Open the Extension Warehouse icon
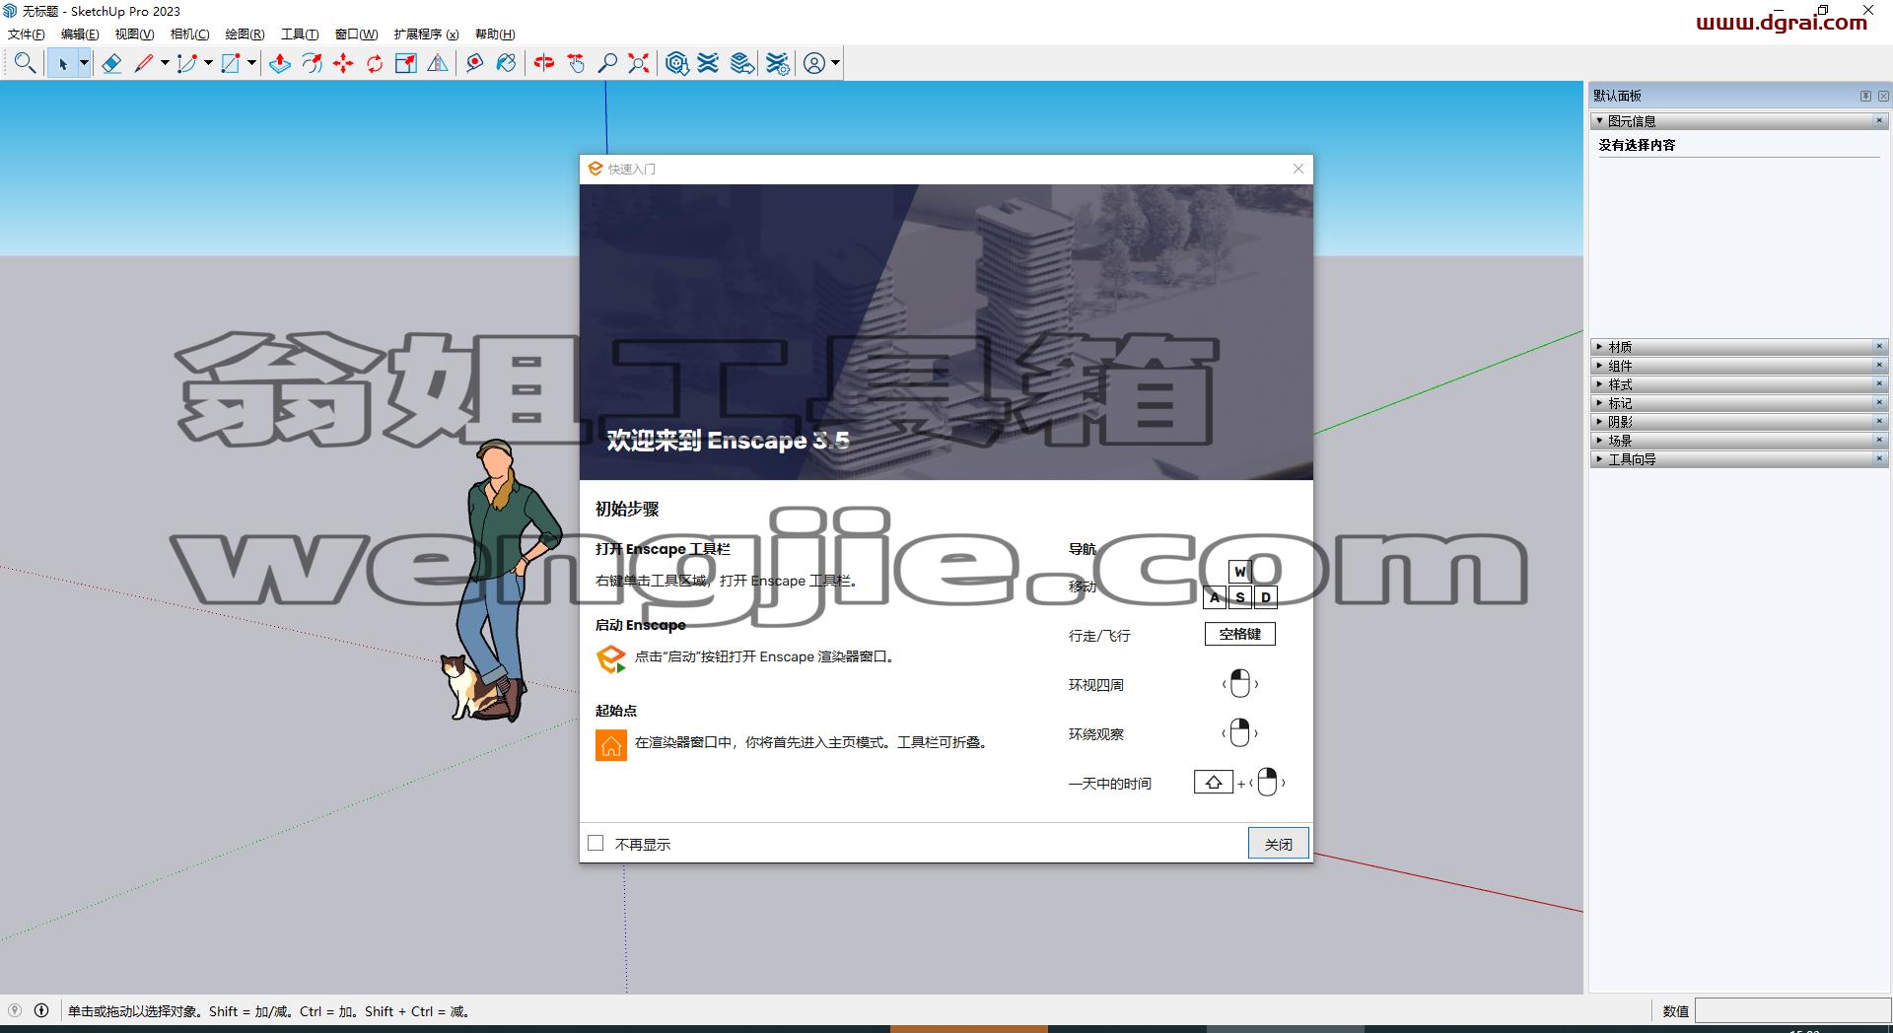1893x1033 pixels. point(708,63)
